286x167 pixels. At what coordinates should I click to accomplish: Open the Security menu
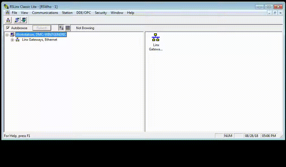coord(101,12)
